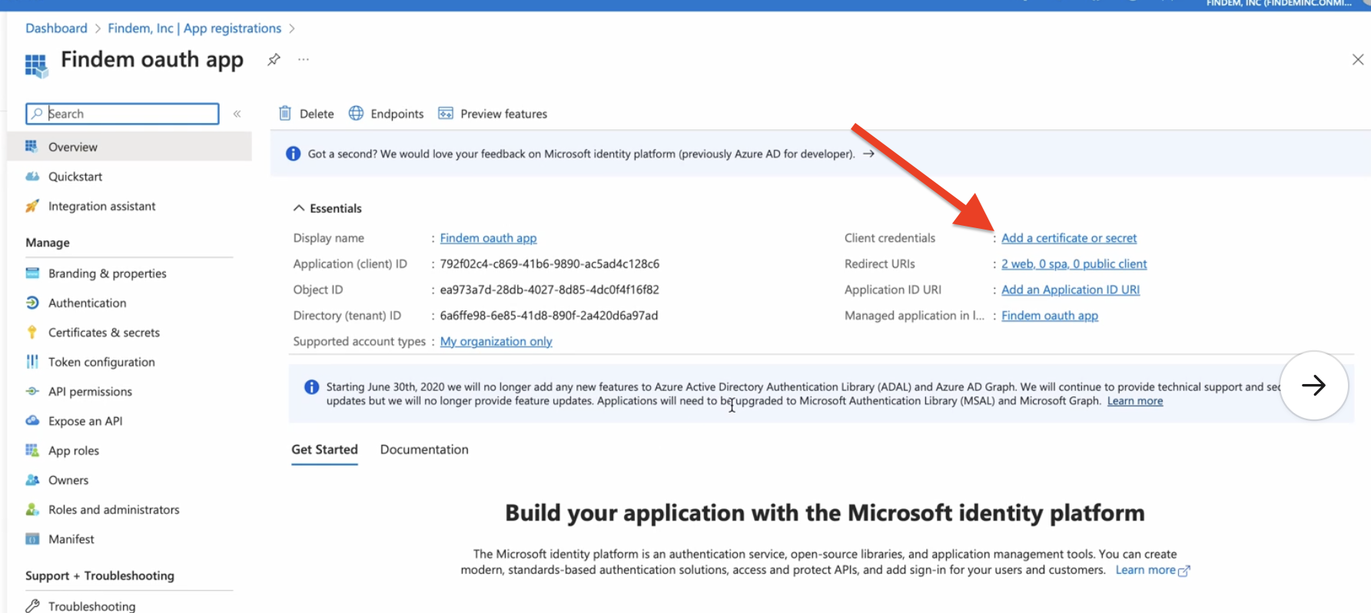Click the pin icon beside Findem oauth app title

click(x=274, y=59)
